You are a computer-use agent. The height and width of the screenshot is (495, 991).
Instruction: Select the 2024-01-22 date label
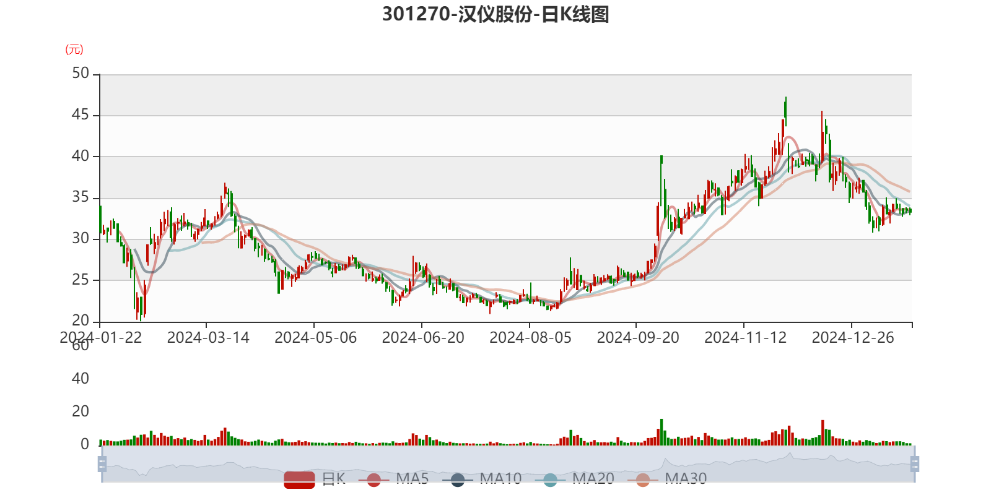pos(101,337)
